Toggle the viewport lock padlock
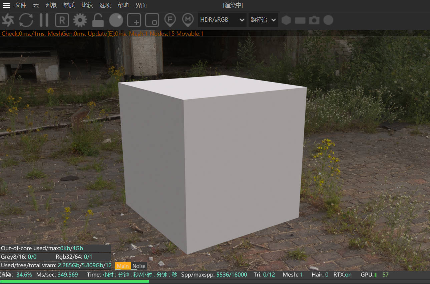Screen dimensions: 430x284 [x=97, y=20]
